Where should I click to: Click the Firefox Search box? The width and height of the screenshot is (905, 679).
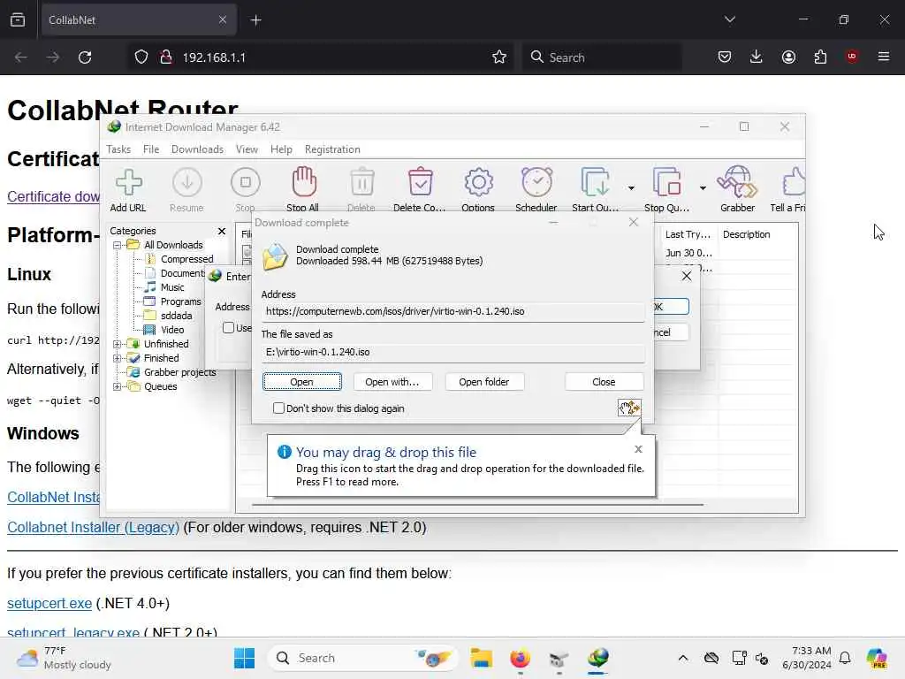click(x=602, y=57)
